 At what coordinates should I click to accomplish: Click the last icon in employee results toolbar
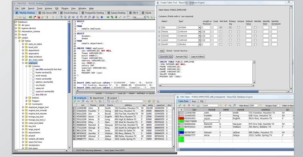pos(158,101)
